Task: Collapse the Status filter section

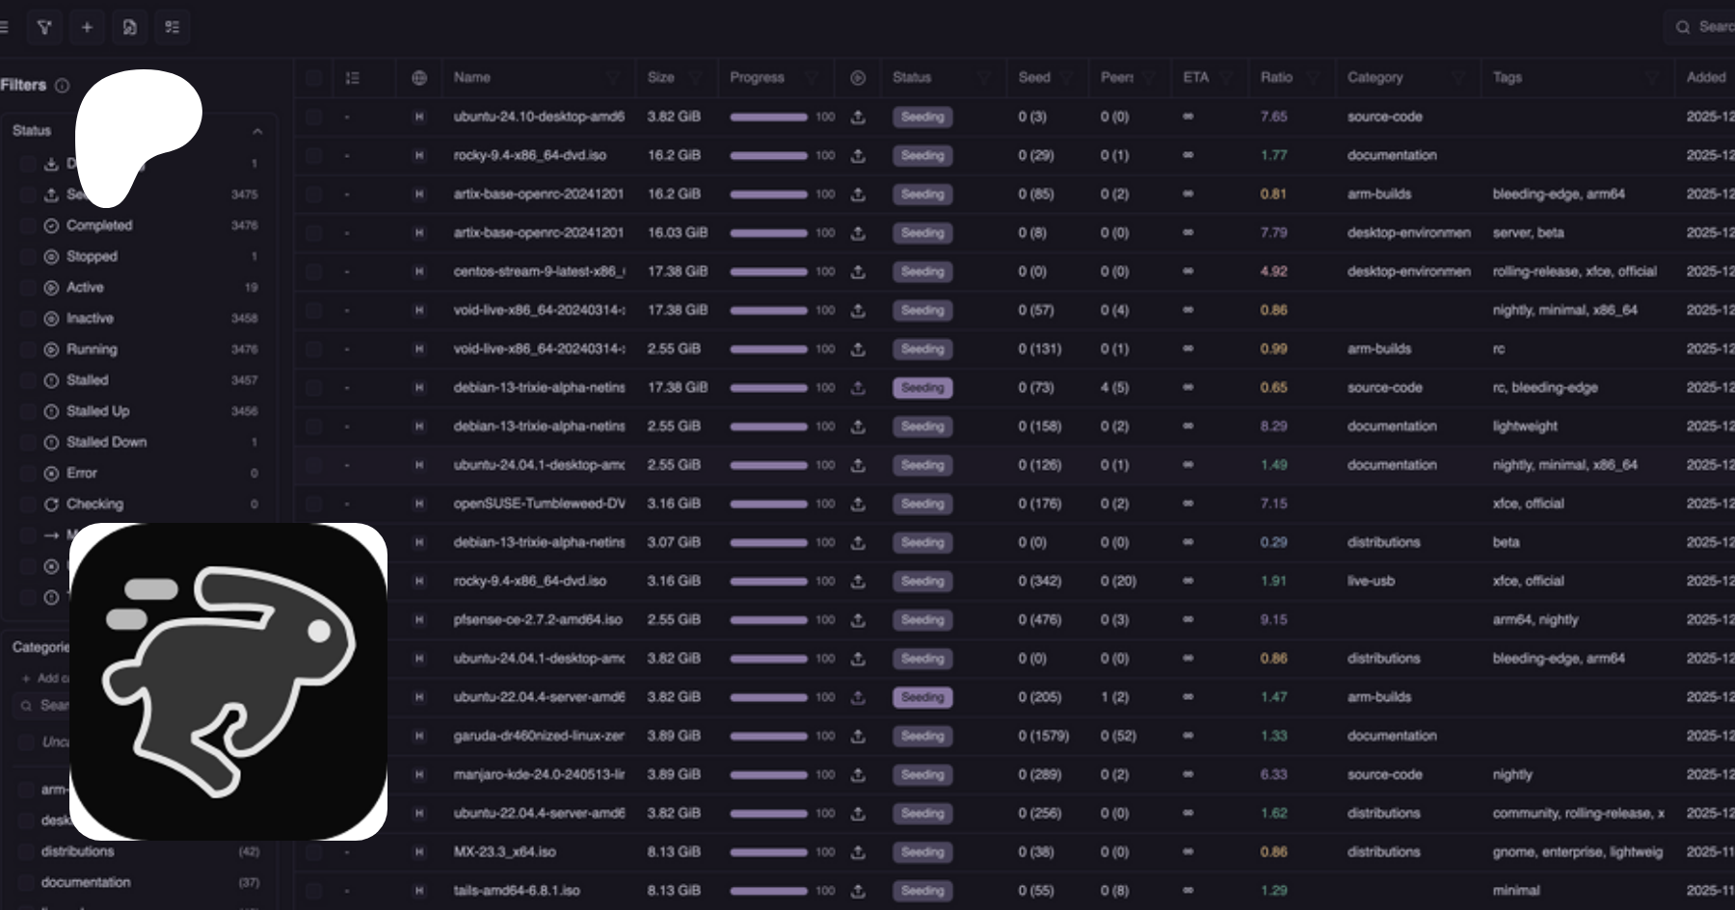Action: pos(257,131)
